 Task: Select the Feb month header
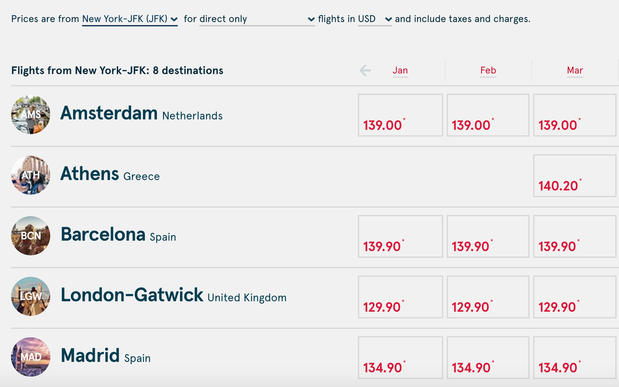(488, 71)
